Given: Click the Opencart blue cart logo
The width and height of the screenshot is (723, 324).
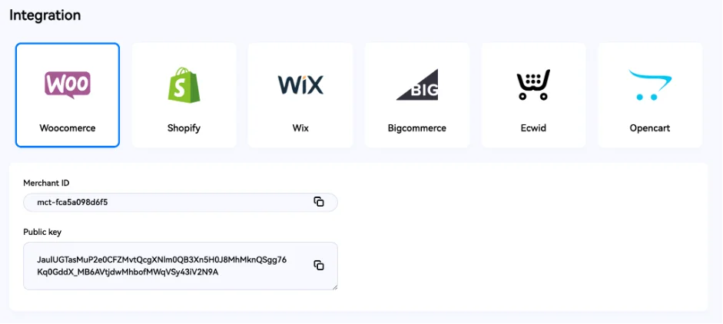Looking at the screenshot, I should (650, 85).
